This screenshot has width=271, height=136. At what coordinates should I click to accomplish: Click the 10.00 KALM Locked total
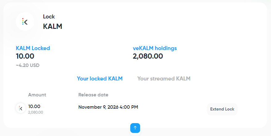point(25,56)
